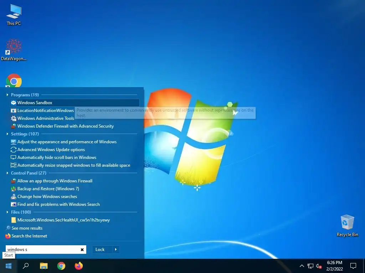Screen dimensions: 365x273
Task: Click the Files (100) header text
Action: click(x=21, y=212)
